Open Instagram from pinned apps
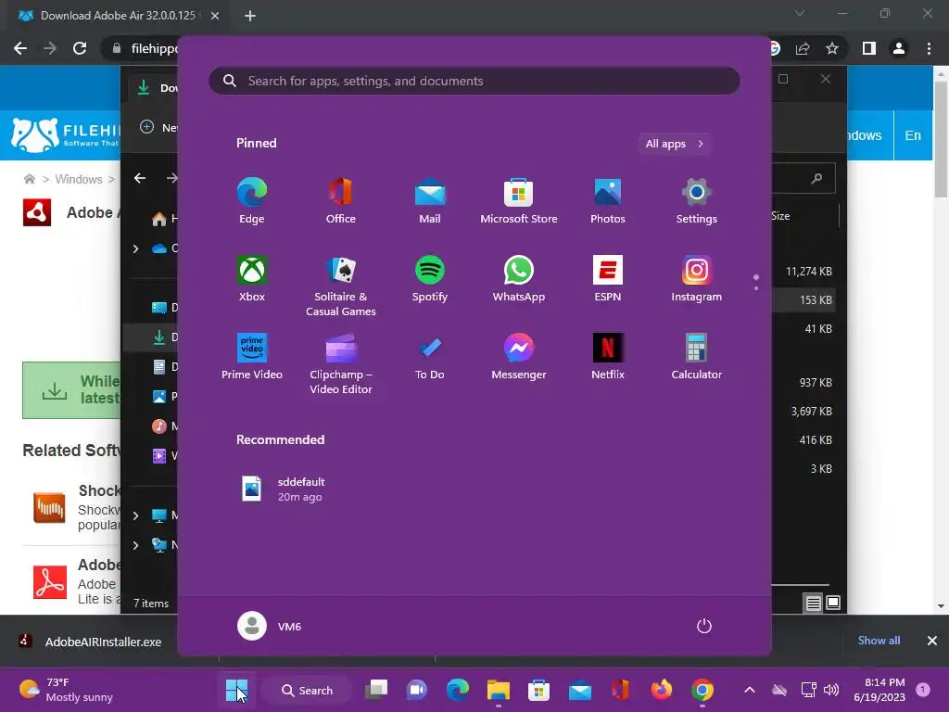This screenshot has width=949, height=712. tap(697, 278)
